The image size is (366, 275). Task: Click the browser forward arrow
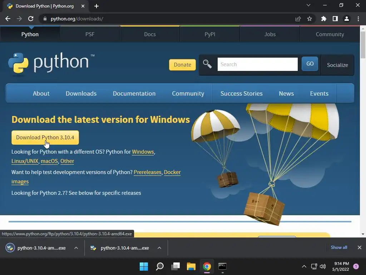19,19
